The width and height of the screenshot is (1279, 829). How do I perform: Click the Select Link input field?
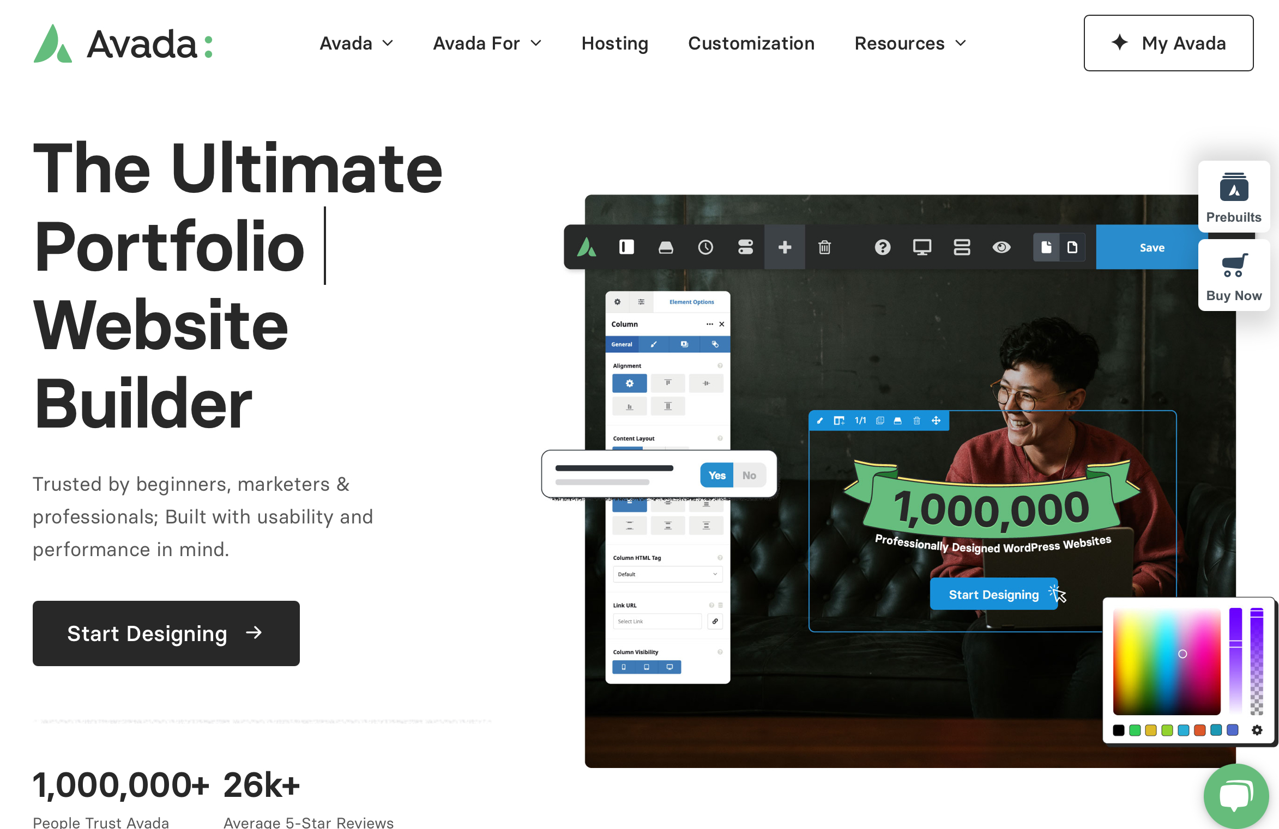click(657, 621)
